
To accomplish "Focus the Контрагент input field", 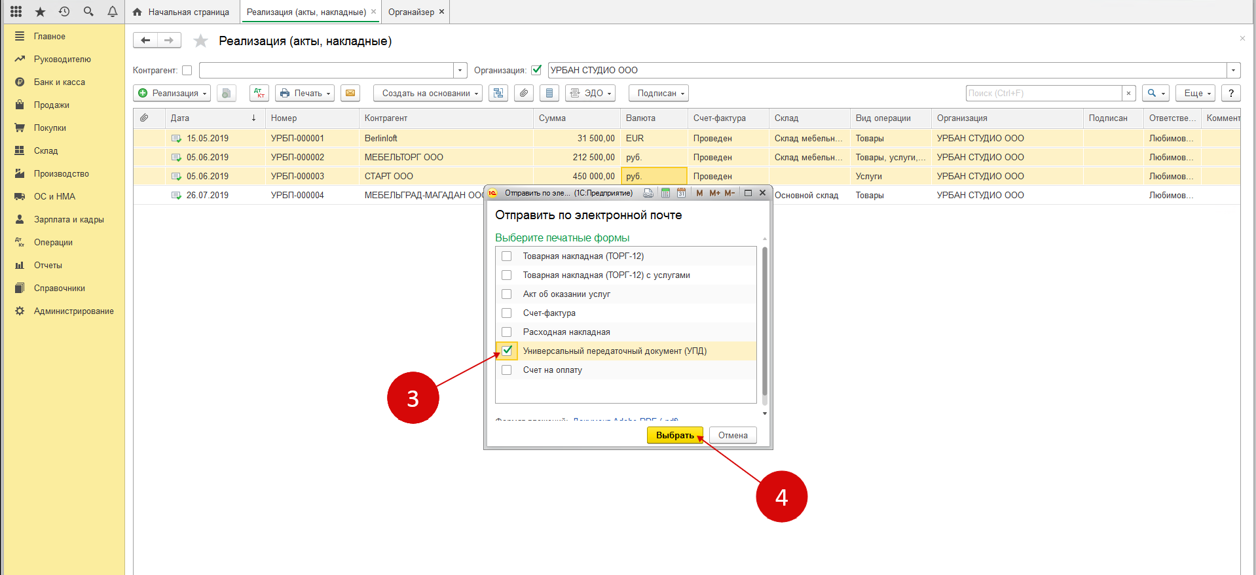I will [x=326, y=70].
